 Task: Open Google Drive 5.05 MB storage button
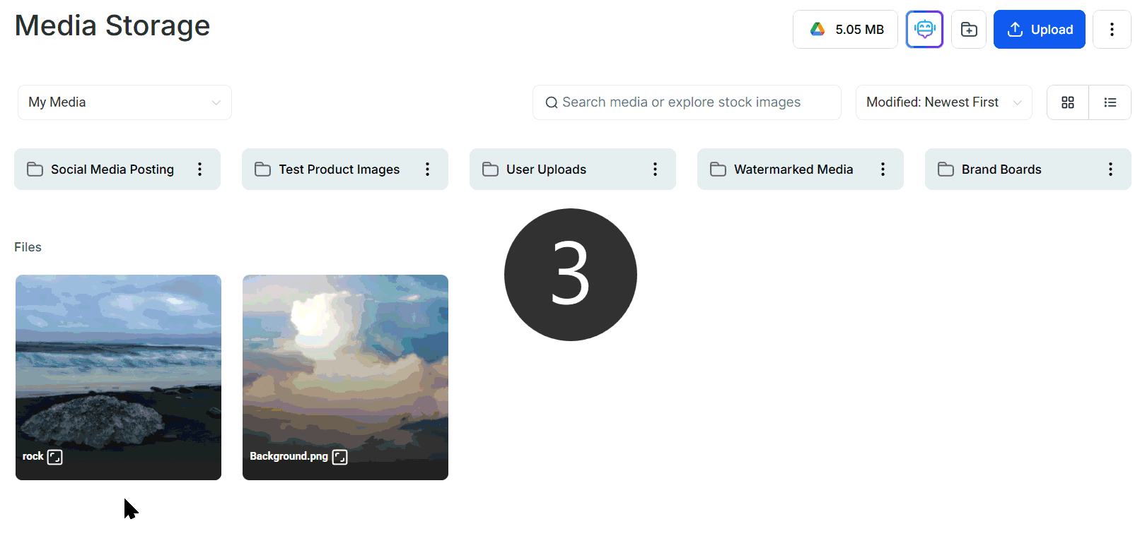pos(845,29)
